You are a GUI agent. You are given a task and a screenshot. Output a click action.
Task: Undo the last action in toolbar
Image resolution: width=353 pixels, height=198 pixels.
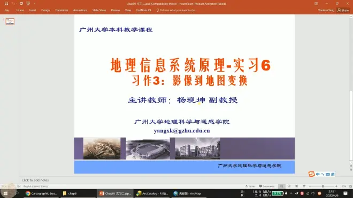(x=13, y=4)
